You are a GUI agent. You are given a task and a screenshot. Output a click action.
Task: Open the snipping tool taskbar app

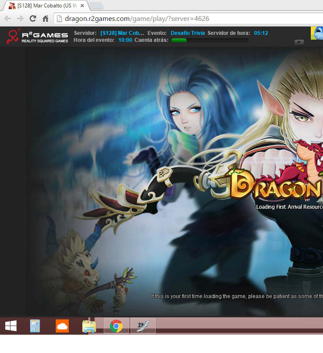point(143,326)
